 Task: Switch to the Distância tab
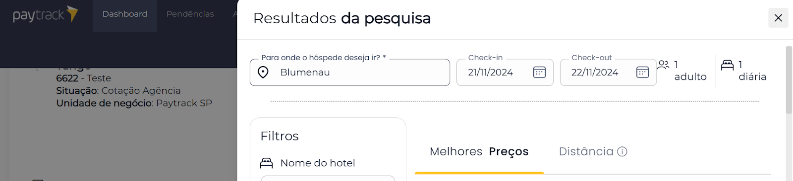pos(593,151)
